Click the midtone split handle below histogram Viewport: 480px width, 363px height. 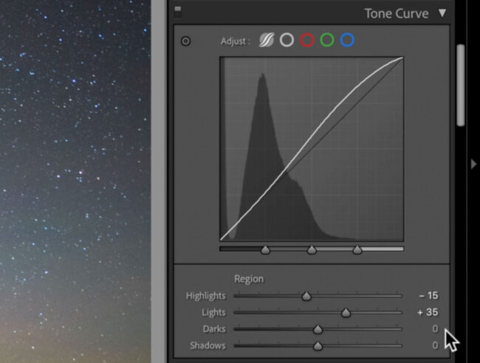click(x=312, y=250)
